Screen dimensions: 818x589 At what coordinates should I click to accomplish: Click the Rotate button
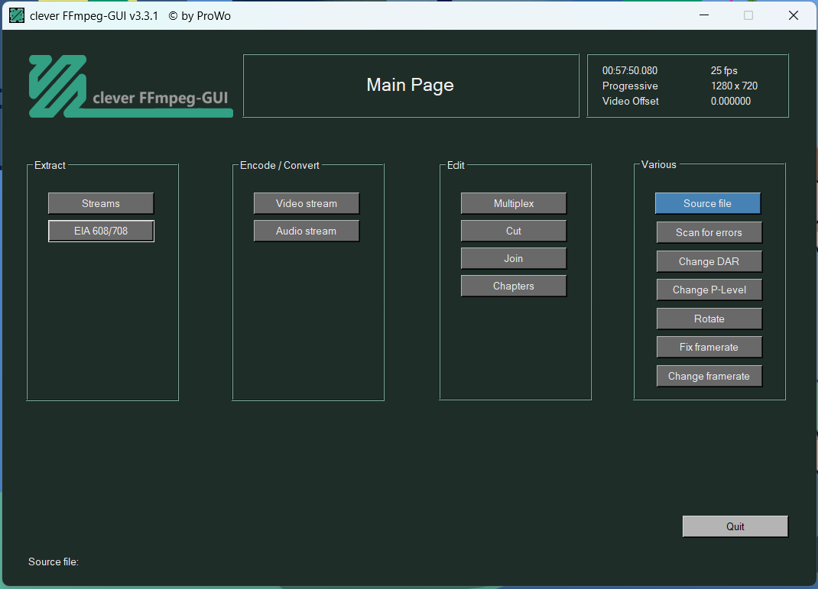pyautogui.click(x=709, y=319)
